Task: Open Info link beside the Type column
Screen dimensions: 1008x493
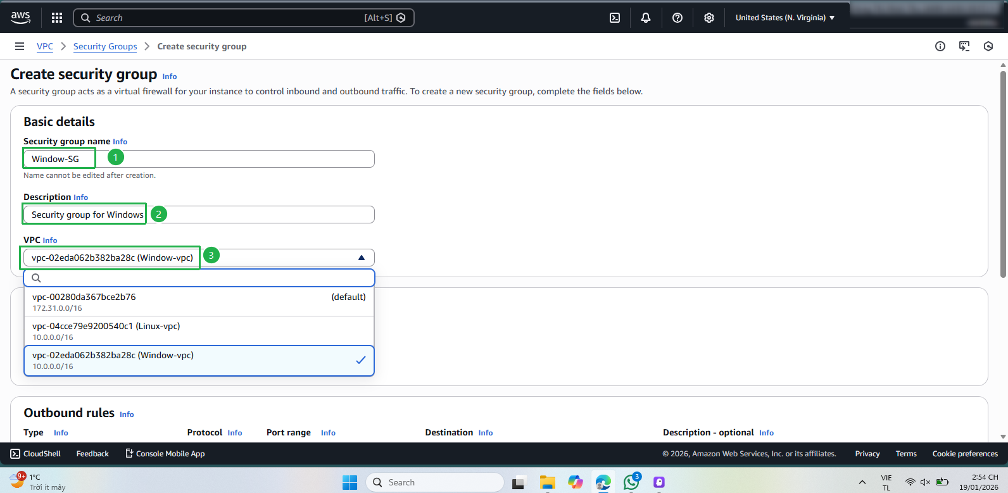Action: tap(61, 433)
